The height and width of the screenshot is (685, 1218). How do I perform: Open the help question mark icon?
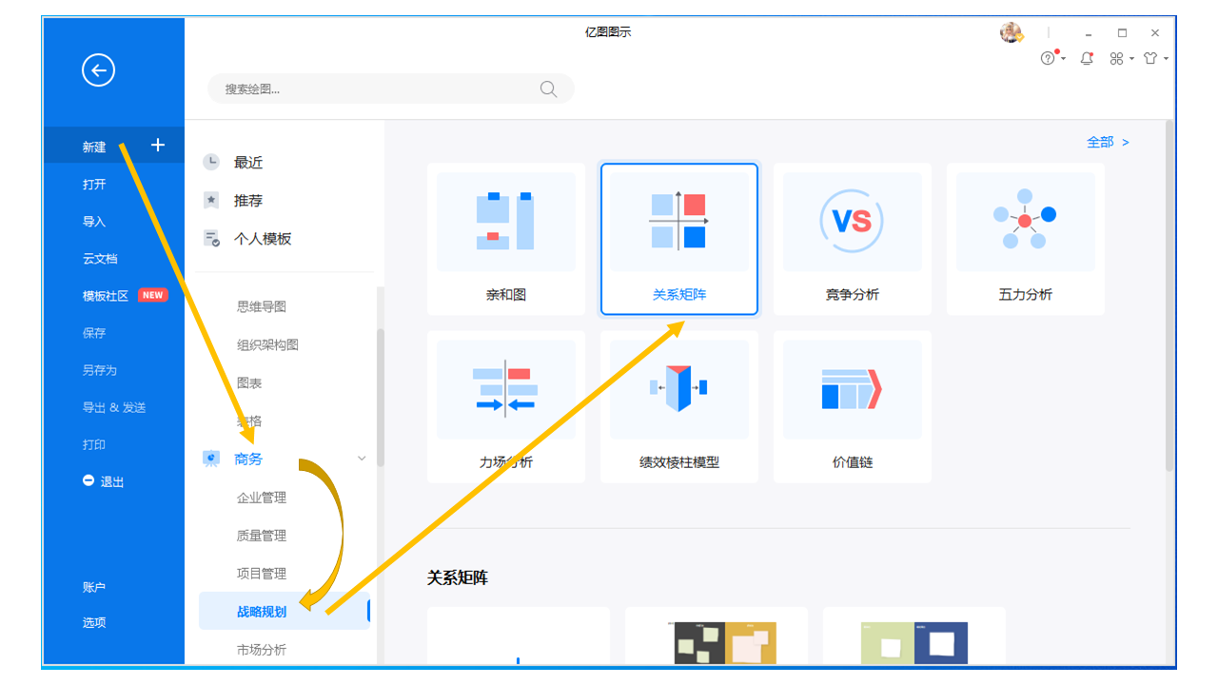pyautogui.click(x=1048, y=58)
